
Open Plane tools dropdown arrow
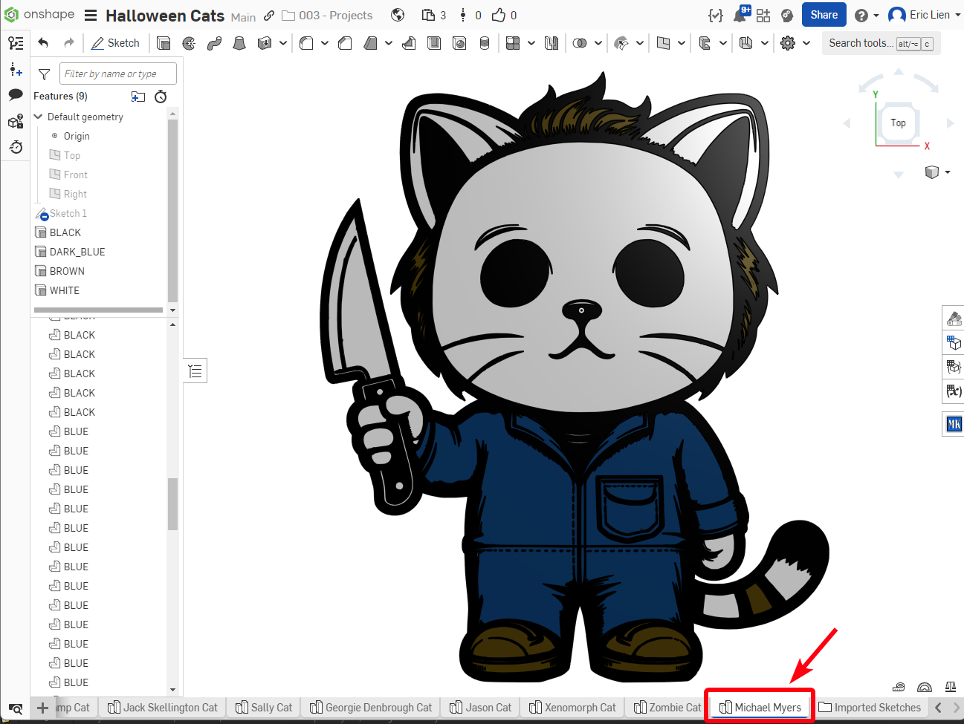(682, 43)
